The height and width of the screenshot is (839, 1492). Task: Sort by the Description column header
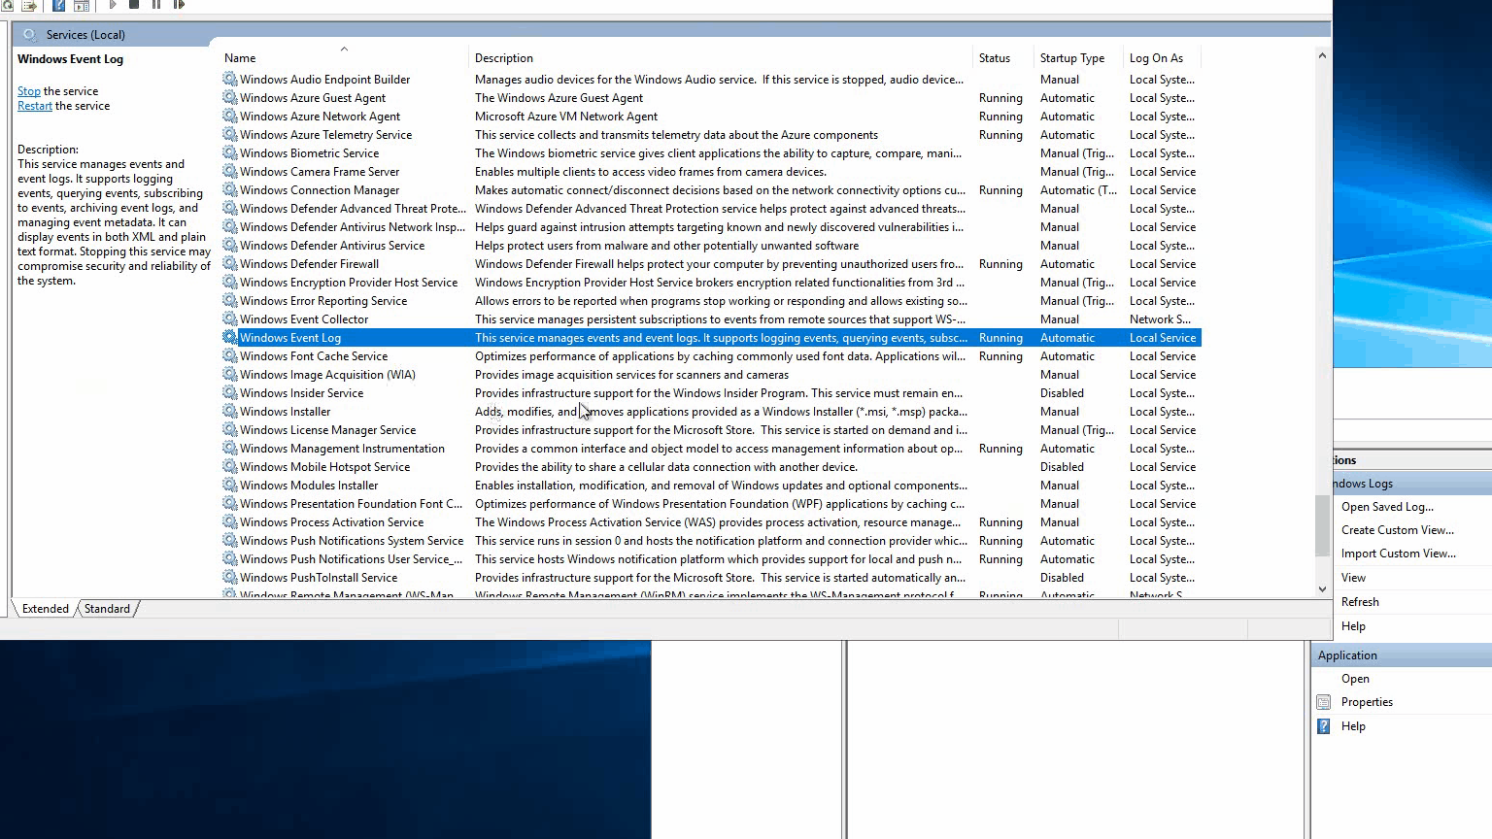(721, 58)
